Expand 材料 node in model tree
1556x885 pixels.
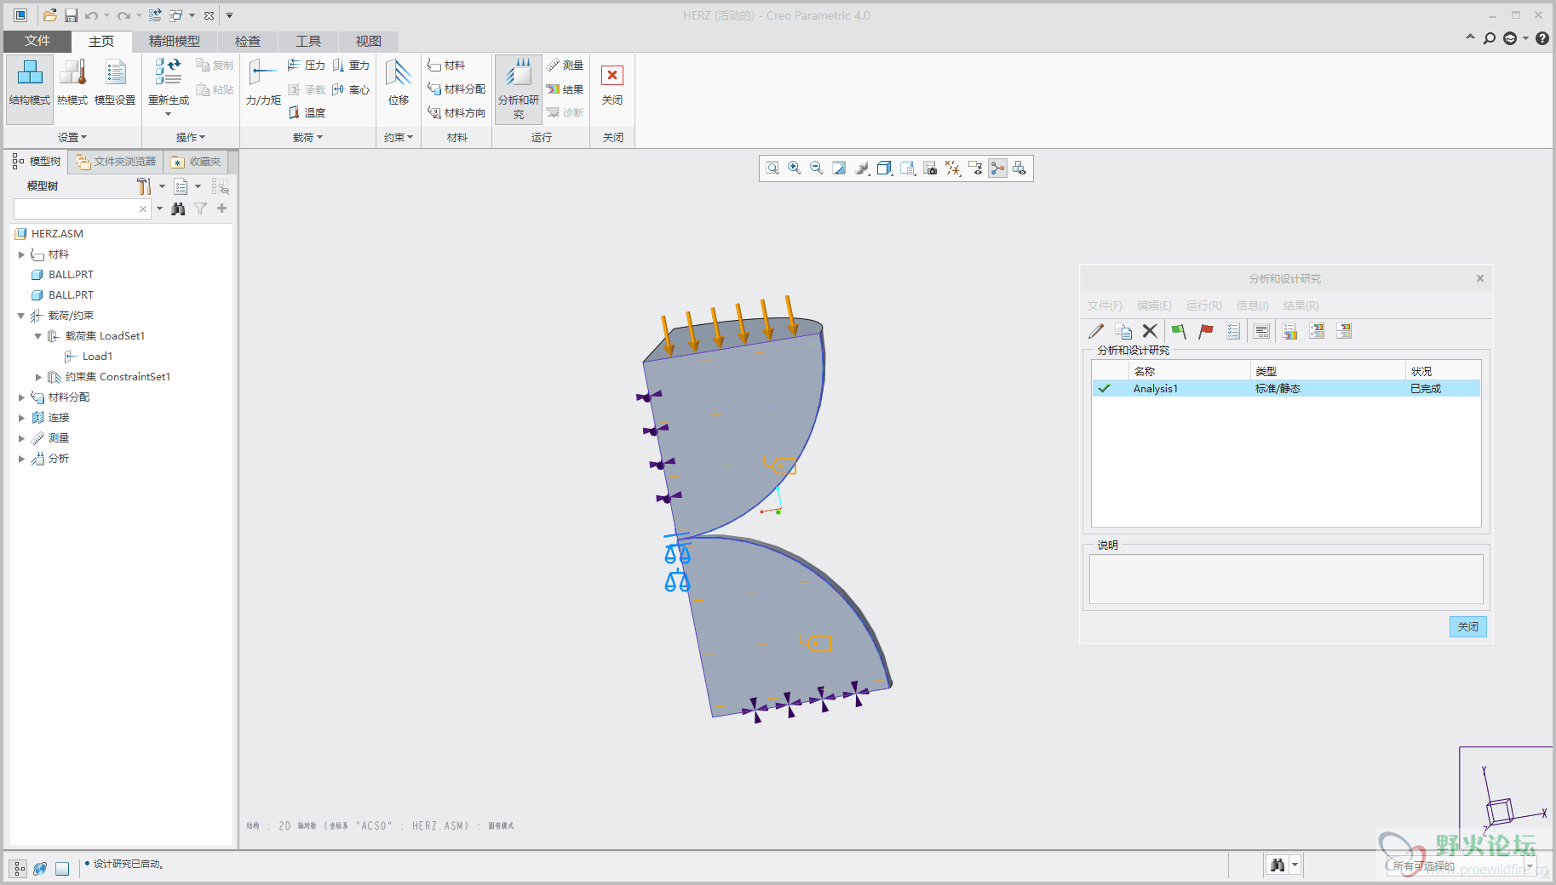pyautogui.click(x=21, y=254)
